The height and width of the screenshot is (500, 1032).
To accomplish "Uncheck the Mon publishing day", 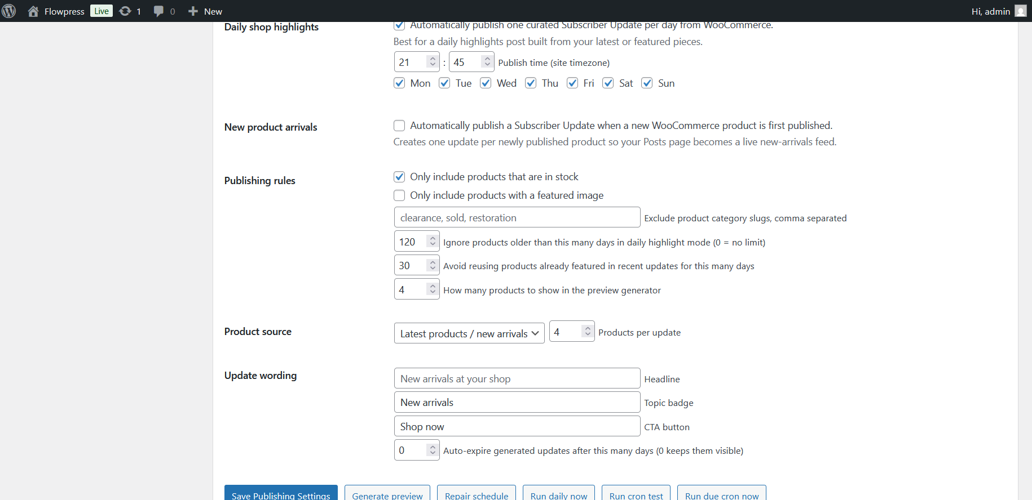I will tap(399, 83).
